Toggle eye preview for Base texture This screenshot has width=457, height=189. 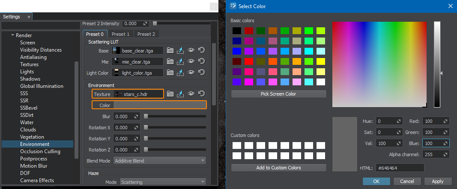coord(191,50)
